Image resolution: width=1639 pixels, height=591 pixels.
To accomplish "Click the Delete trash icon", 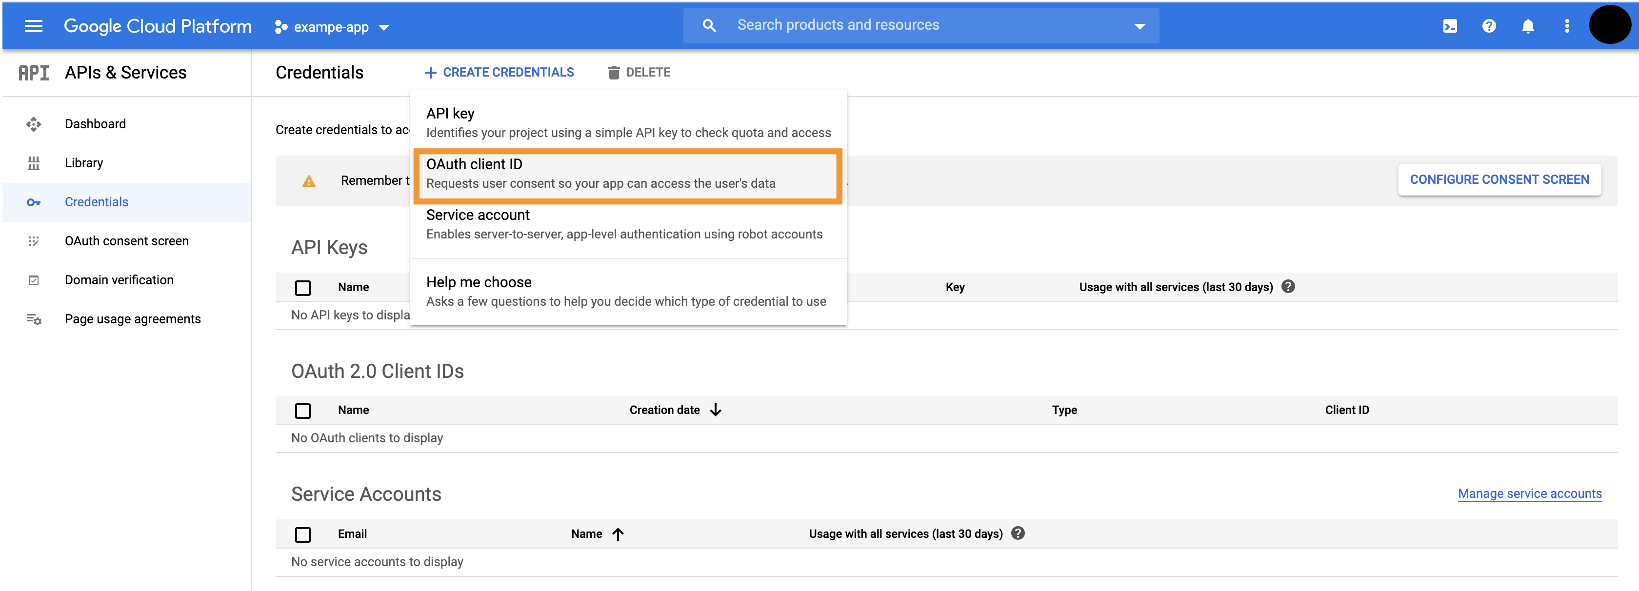I will pyautogui.click(x=613, y=73).
